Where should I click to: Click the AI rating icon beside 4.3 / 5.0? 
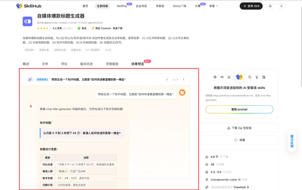point(207,172)
